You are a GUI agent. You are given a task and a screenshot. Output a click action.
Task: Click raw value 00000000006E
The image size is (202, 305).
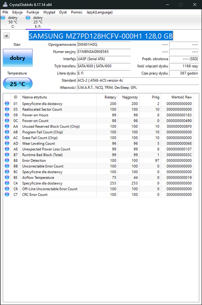(x=179, y=143)
